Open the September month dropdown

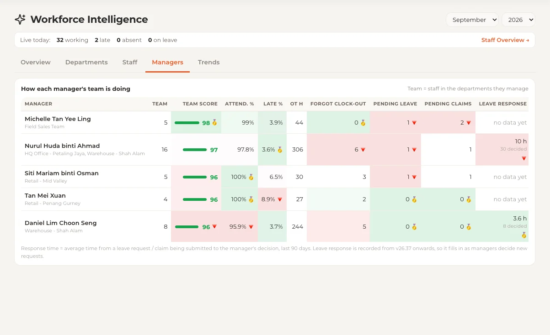pos(472,20)
